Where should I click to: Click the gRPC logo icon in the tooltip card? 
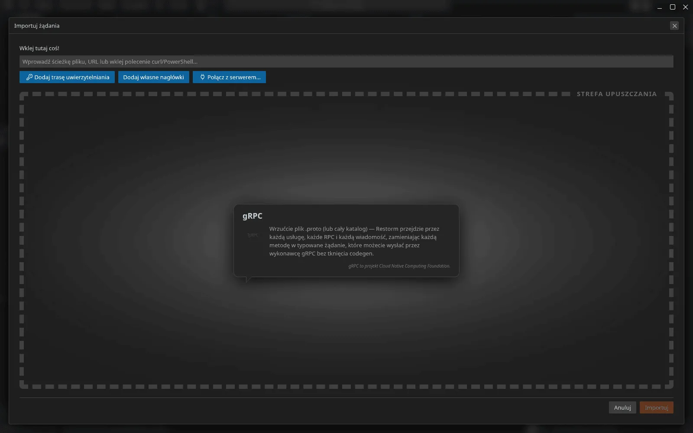[x=253, y=235]
